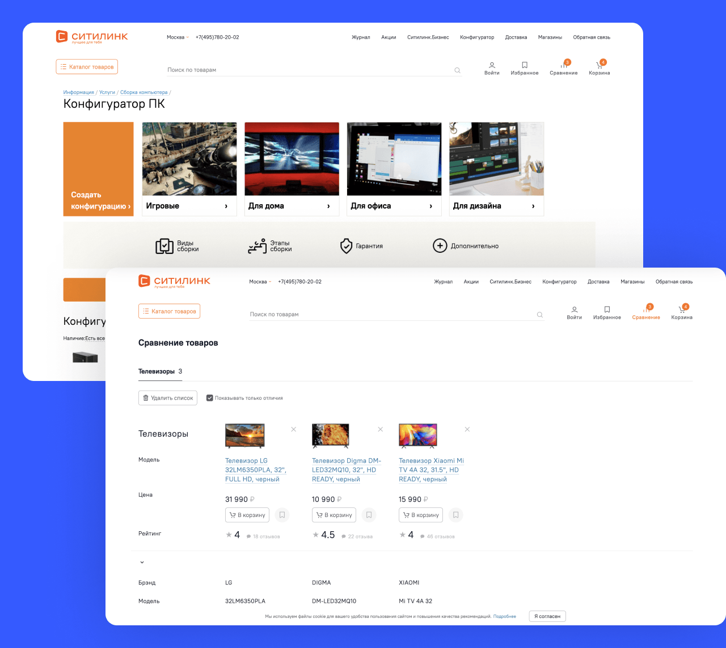Open the Игровые configuration card

[189, 169]
